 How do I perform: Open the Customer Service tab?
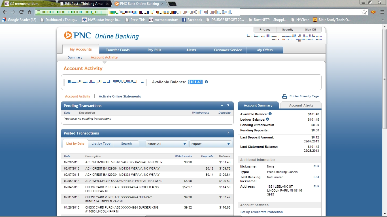coord(228,50)
